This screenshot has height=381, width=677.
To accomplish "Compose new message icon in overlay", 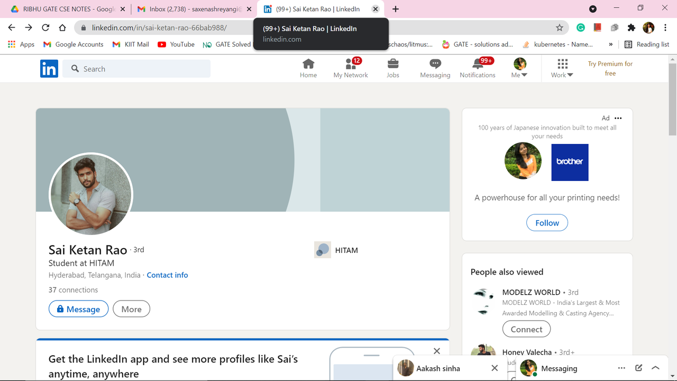I will (x=639, y=368).
